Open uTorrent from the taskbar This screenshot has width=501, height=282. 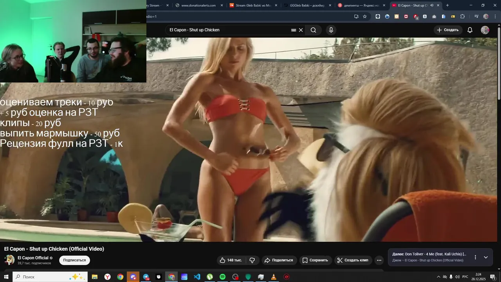click(210, 277)
